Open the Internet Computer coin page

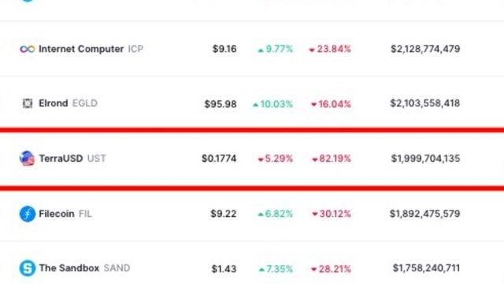[81, 49]
